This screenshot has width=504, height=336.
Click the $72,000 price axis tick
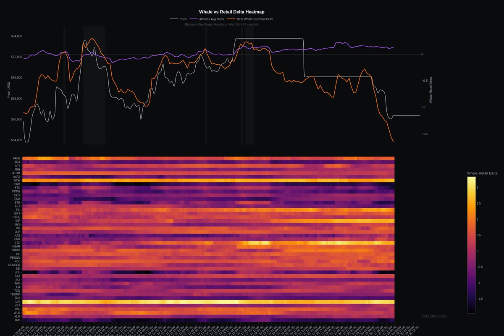click(16, 57)
